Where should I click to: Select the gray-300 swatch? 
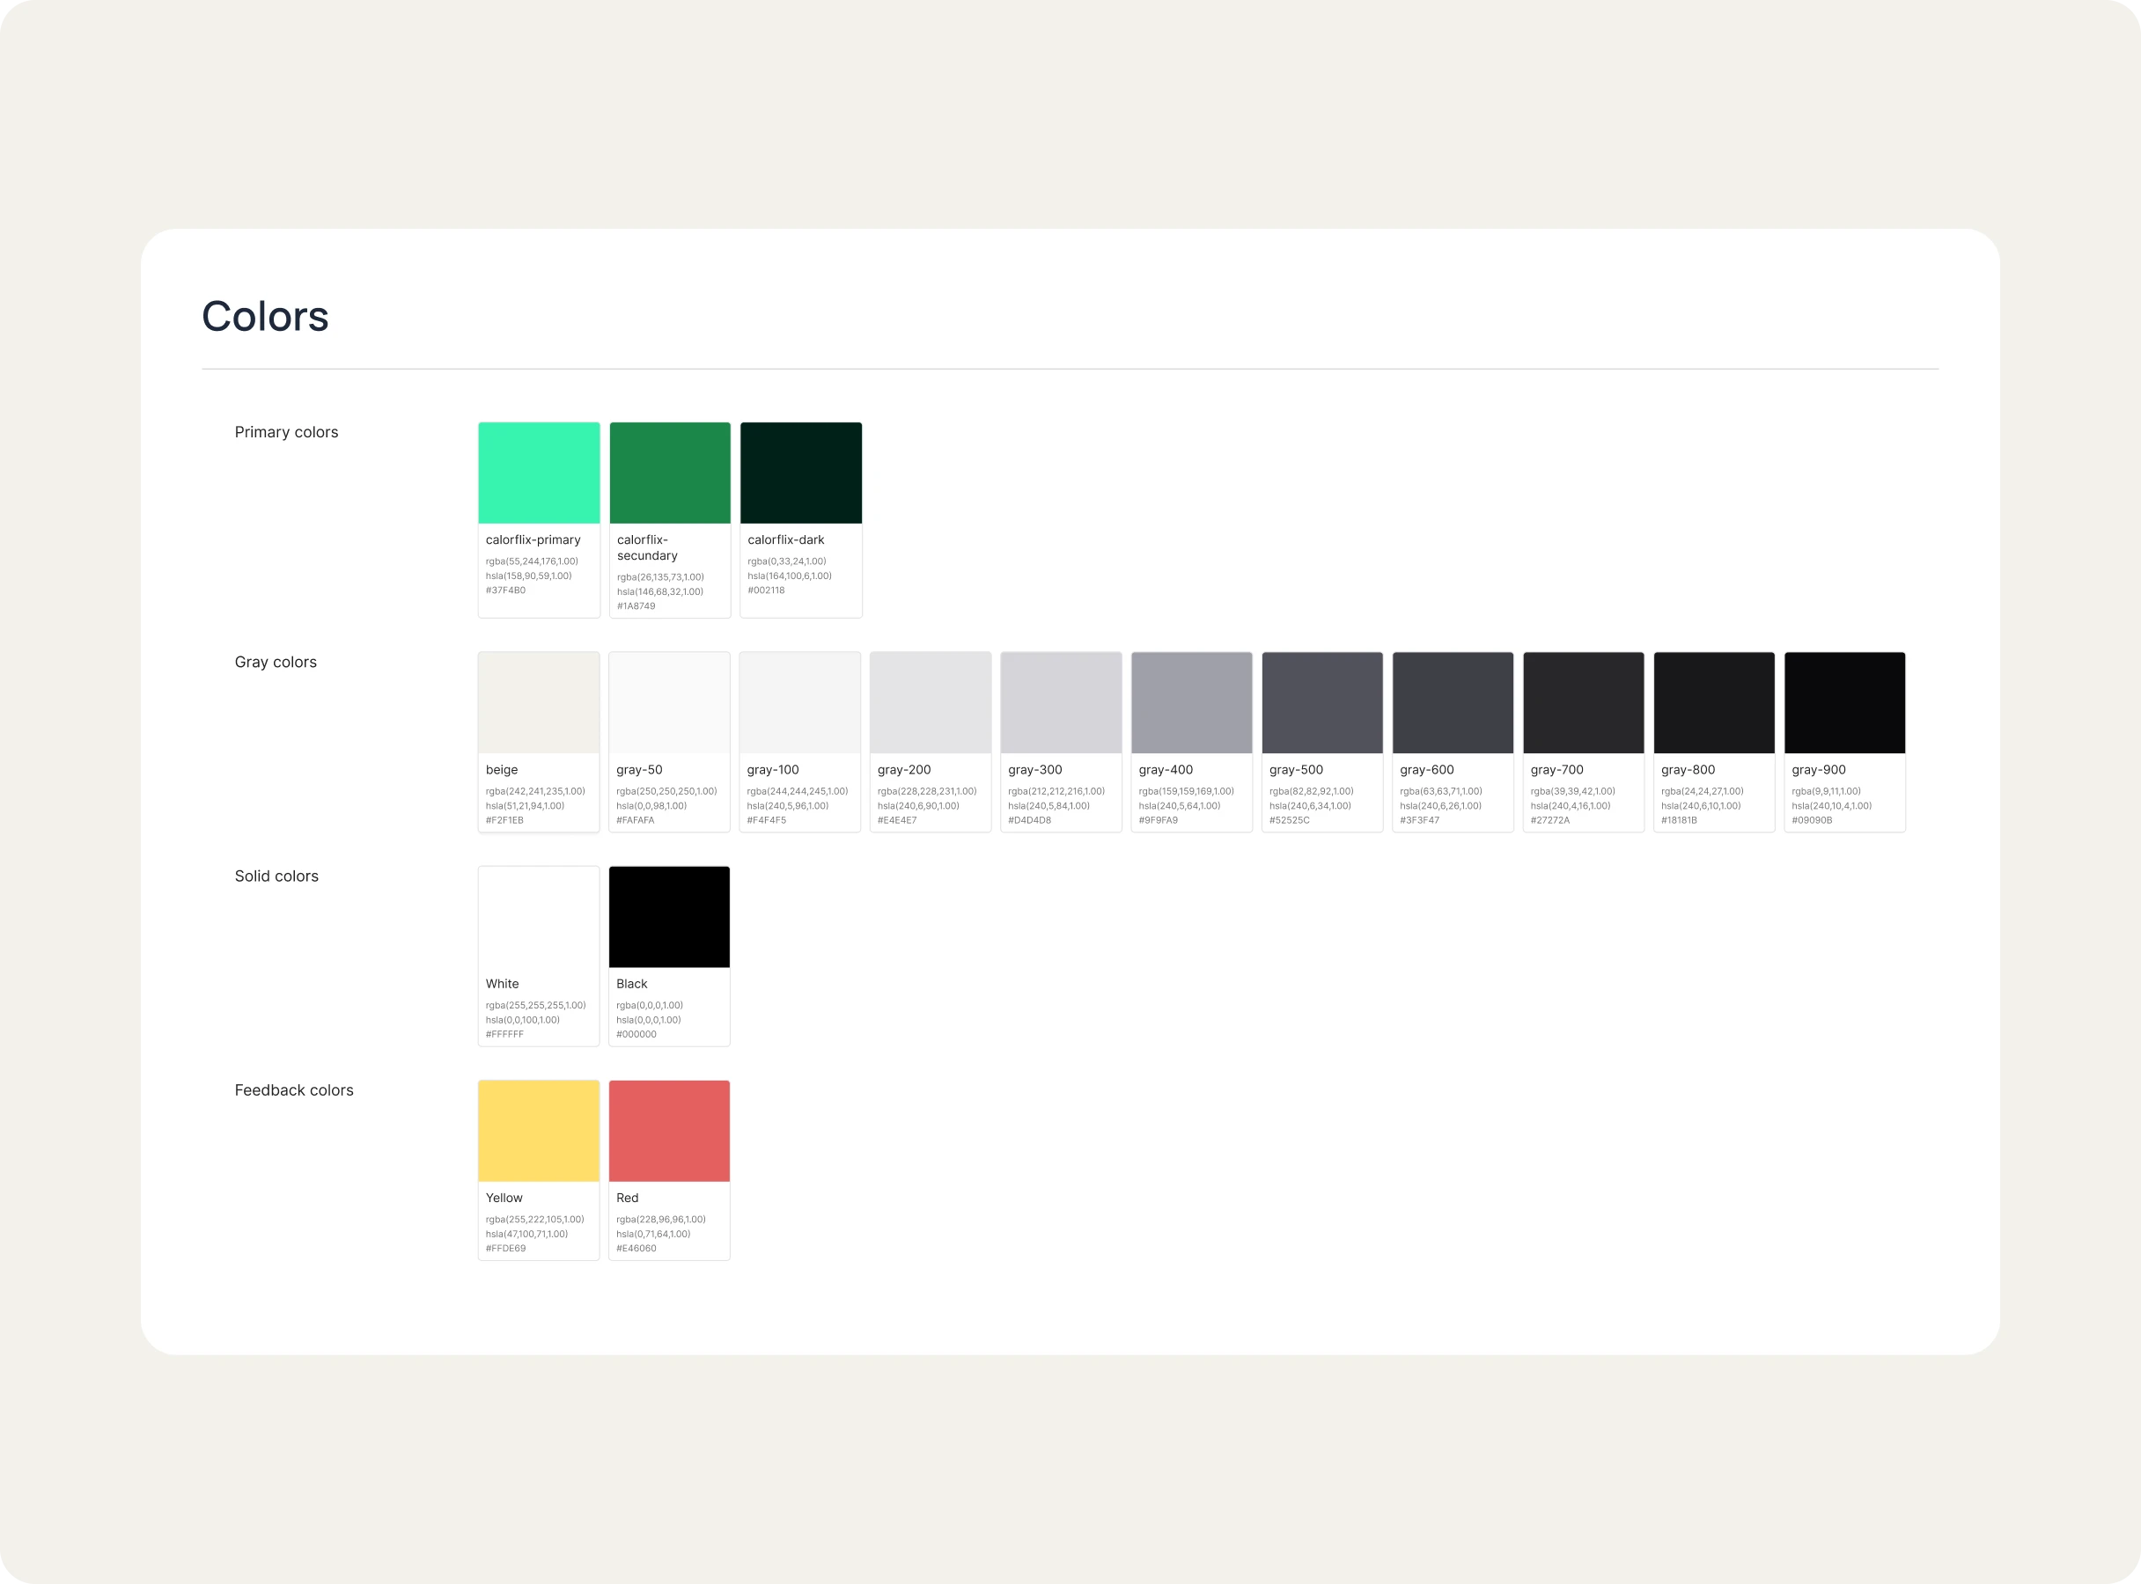click(x=1061, y=703)
